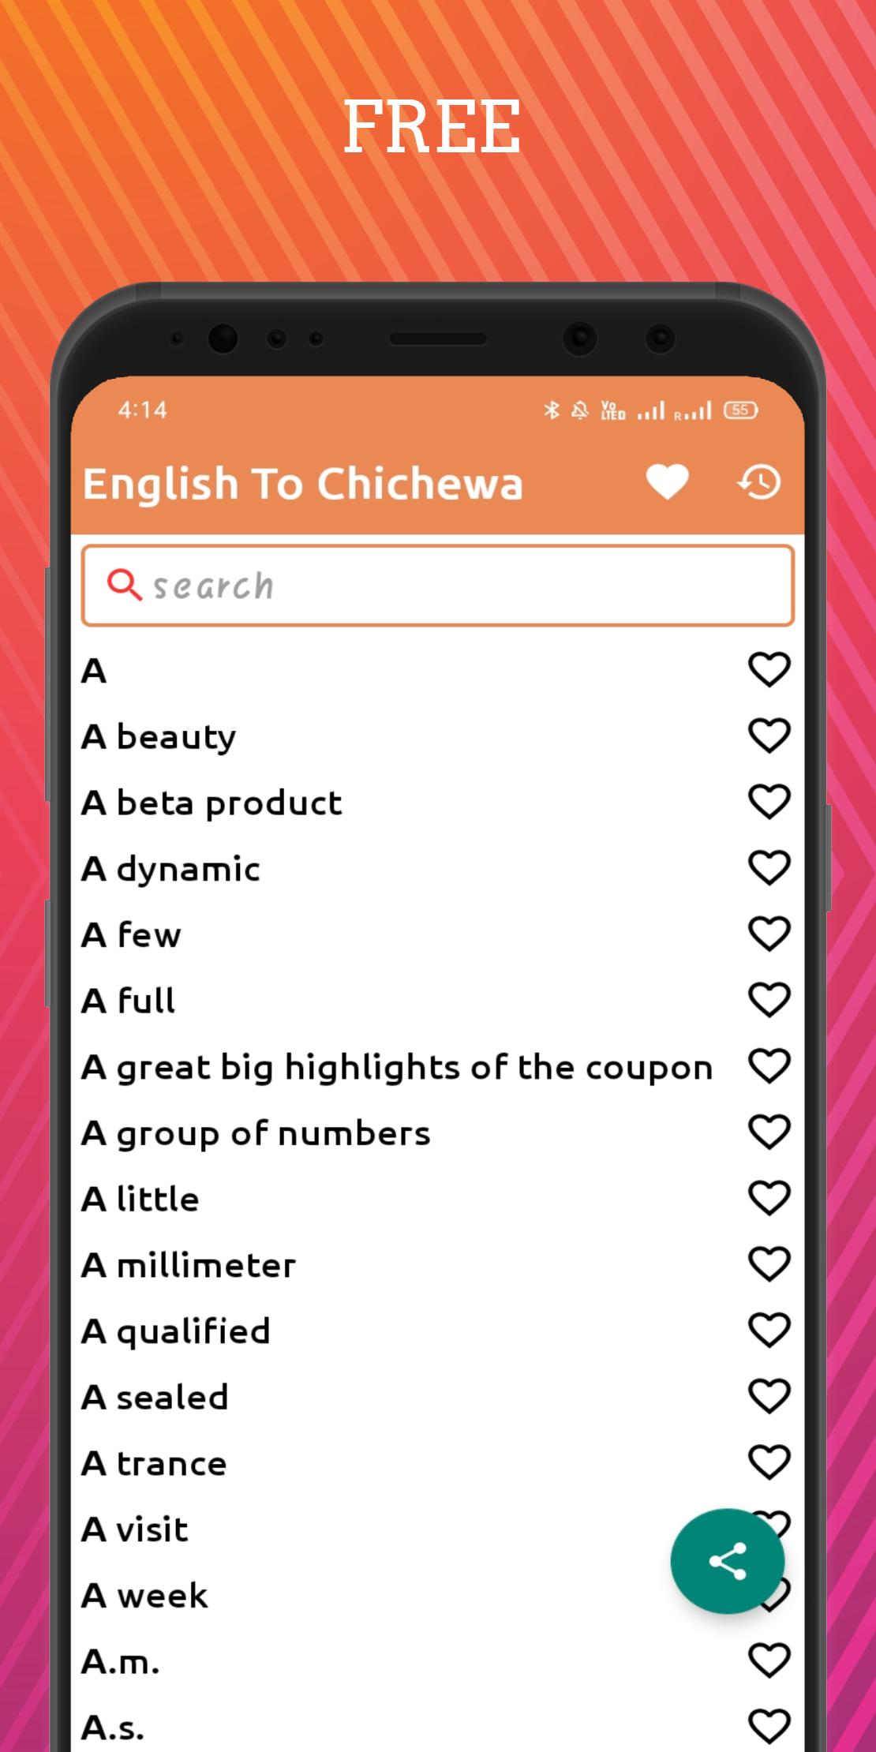This screenshot has height=1752, width=876.
Task: Toggle favorite heart next to "A few"
Action: click(x=769, y=934)
